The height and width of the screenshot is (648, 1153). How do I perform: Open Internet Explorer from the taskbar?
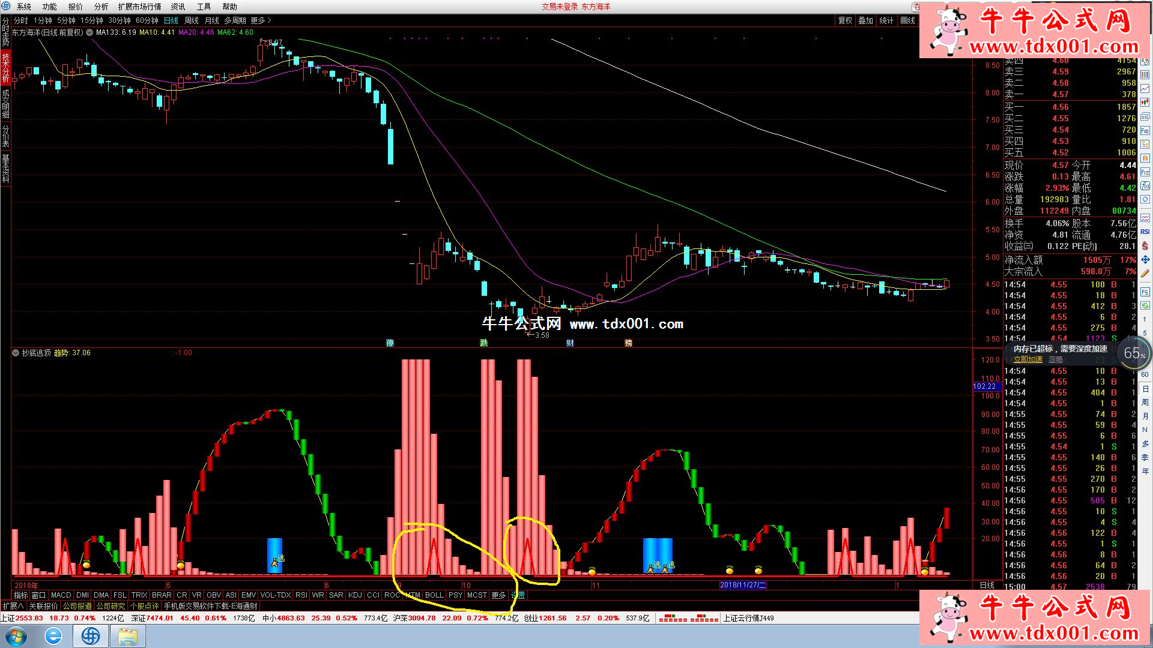[53, 636]
